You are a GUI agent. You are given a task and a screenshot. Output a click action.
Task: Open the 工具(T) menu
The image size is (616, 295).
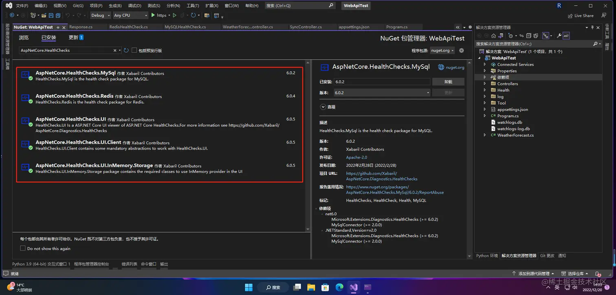(193, 6)
